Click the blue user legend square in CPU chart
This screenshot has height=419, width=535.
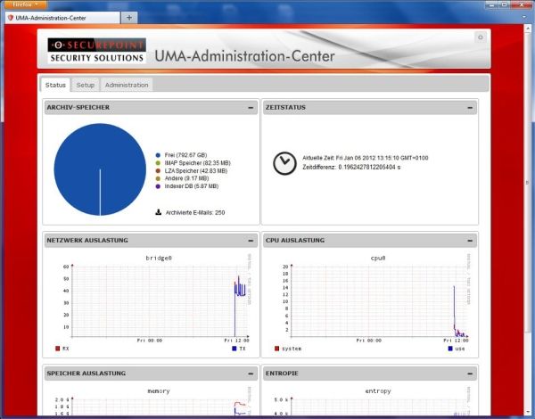[x=450, y=349]
